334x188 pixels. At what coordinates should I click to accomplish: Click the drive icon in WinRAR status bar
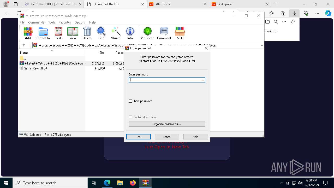click(21, 134)
